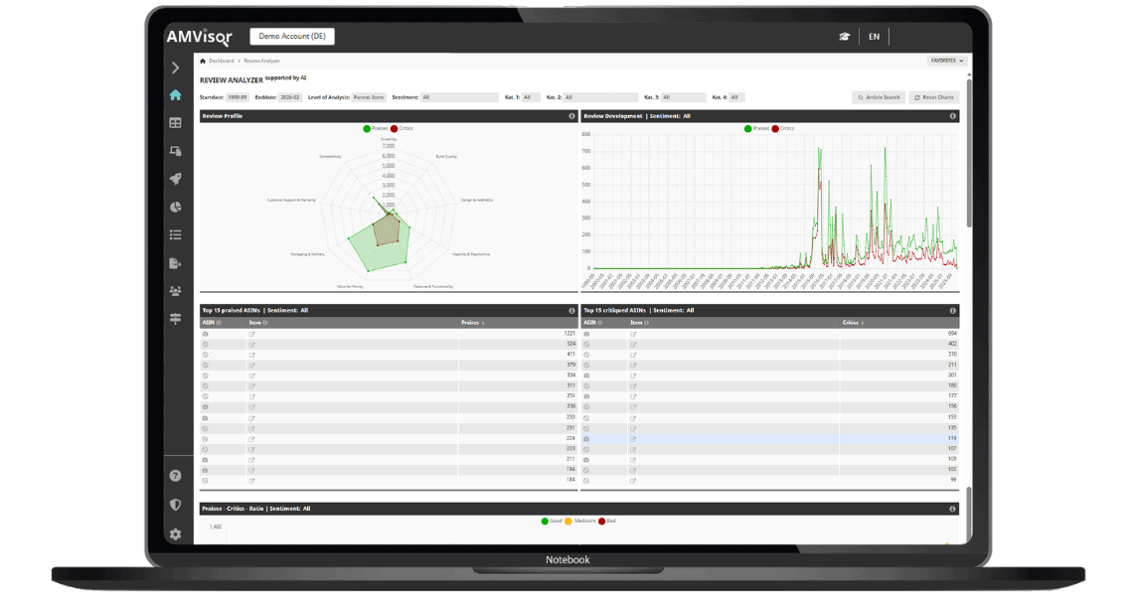Click the Reset Charts button
This screenshot has width=1138, height=596.
click(x=934, y=97)
